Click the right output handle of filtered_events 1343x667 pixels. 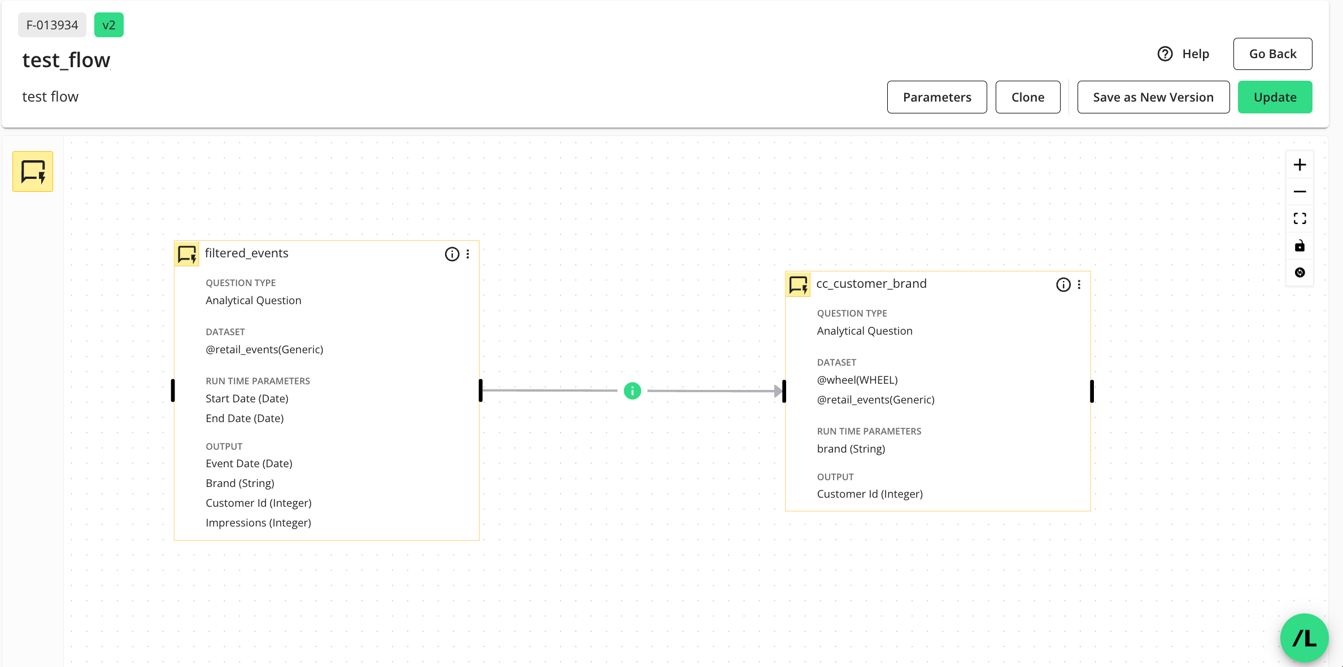(x=481, y=390)
